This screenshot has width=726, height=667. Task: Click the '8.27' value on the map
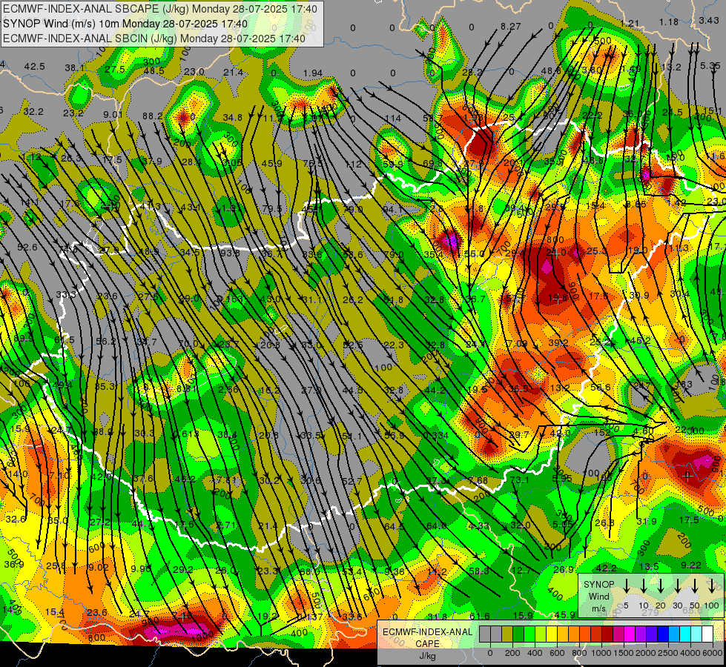click(511, 27)
